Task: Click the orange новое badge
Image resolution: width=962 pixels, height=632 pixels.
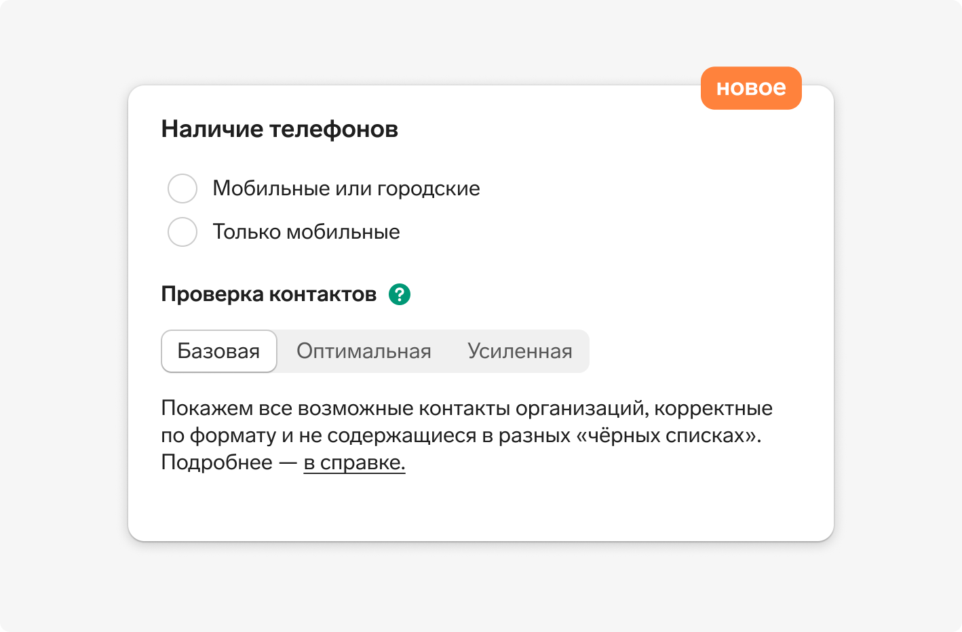Action: (751, 88)
